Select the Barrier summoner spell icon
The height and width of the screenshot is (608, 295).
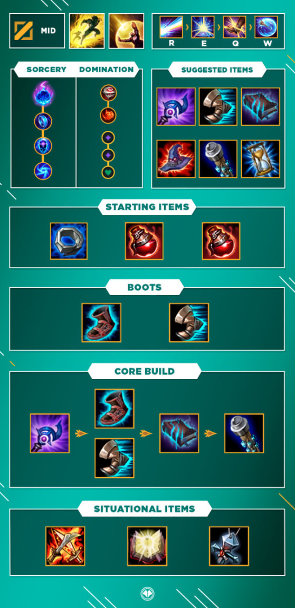(126, 31)
